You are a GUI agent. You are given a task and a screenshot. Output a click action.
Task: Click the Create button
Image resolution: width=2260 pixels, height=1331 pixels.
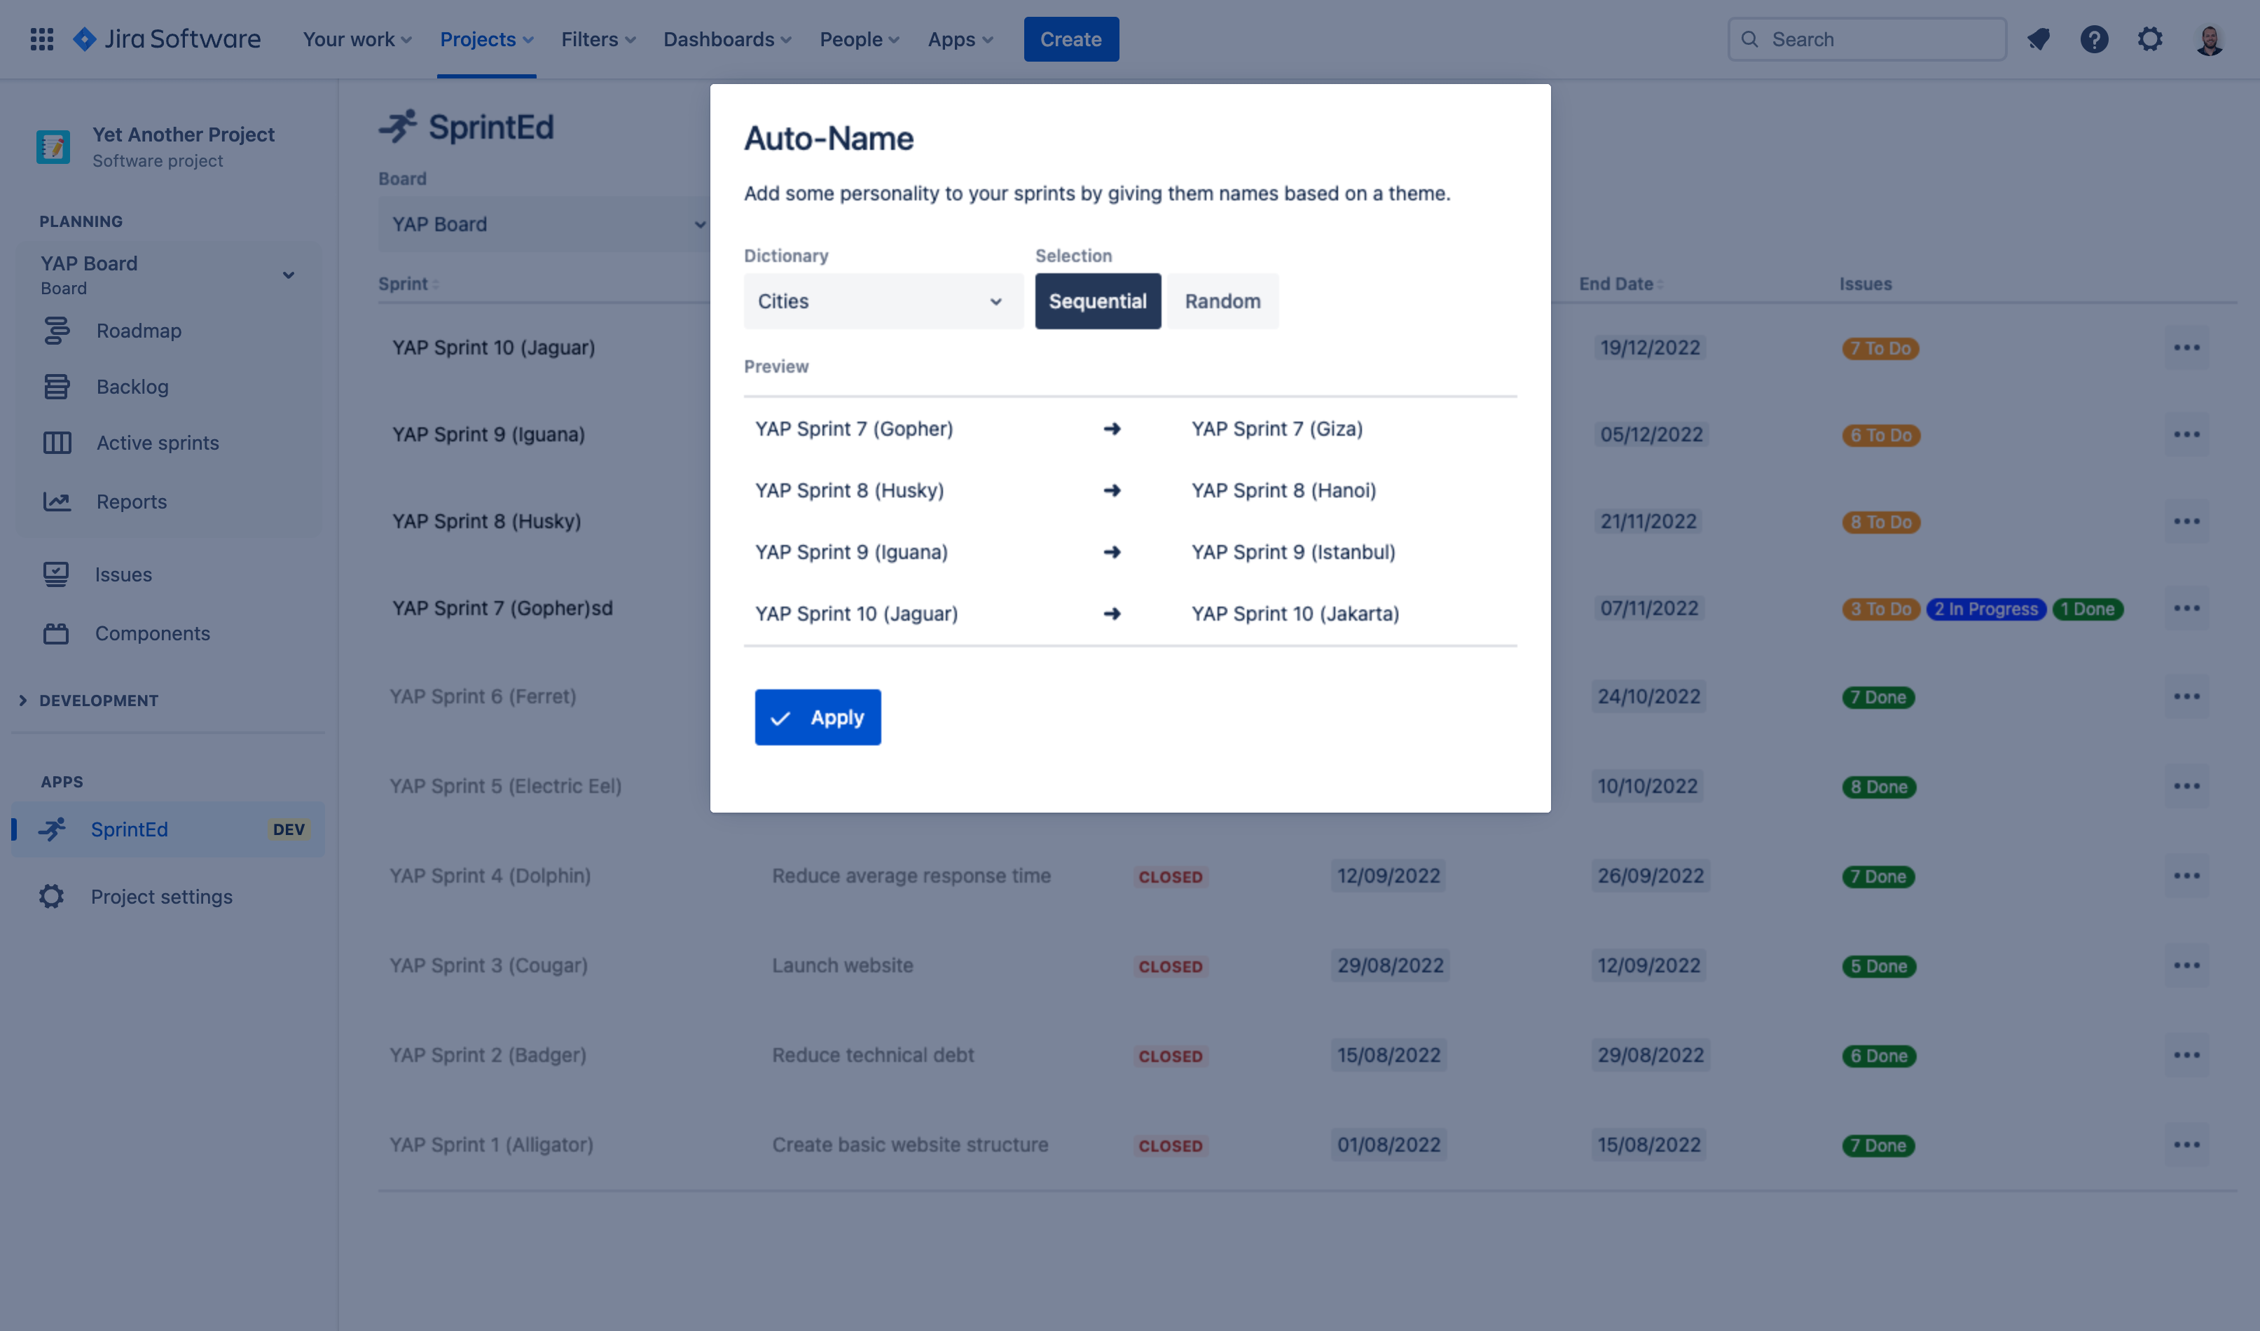1071,39
